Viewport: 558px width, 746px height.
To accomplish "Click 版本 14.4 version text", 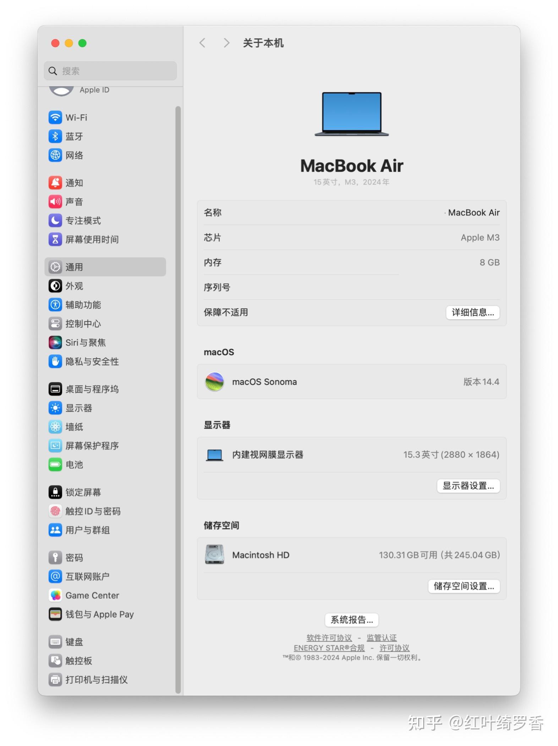I will coord(481,382).
